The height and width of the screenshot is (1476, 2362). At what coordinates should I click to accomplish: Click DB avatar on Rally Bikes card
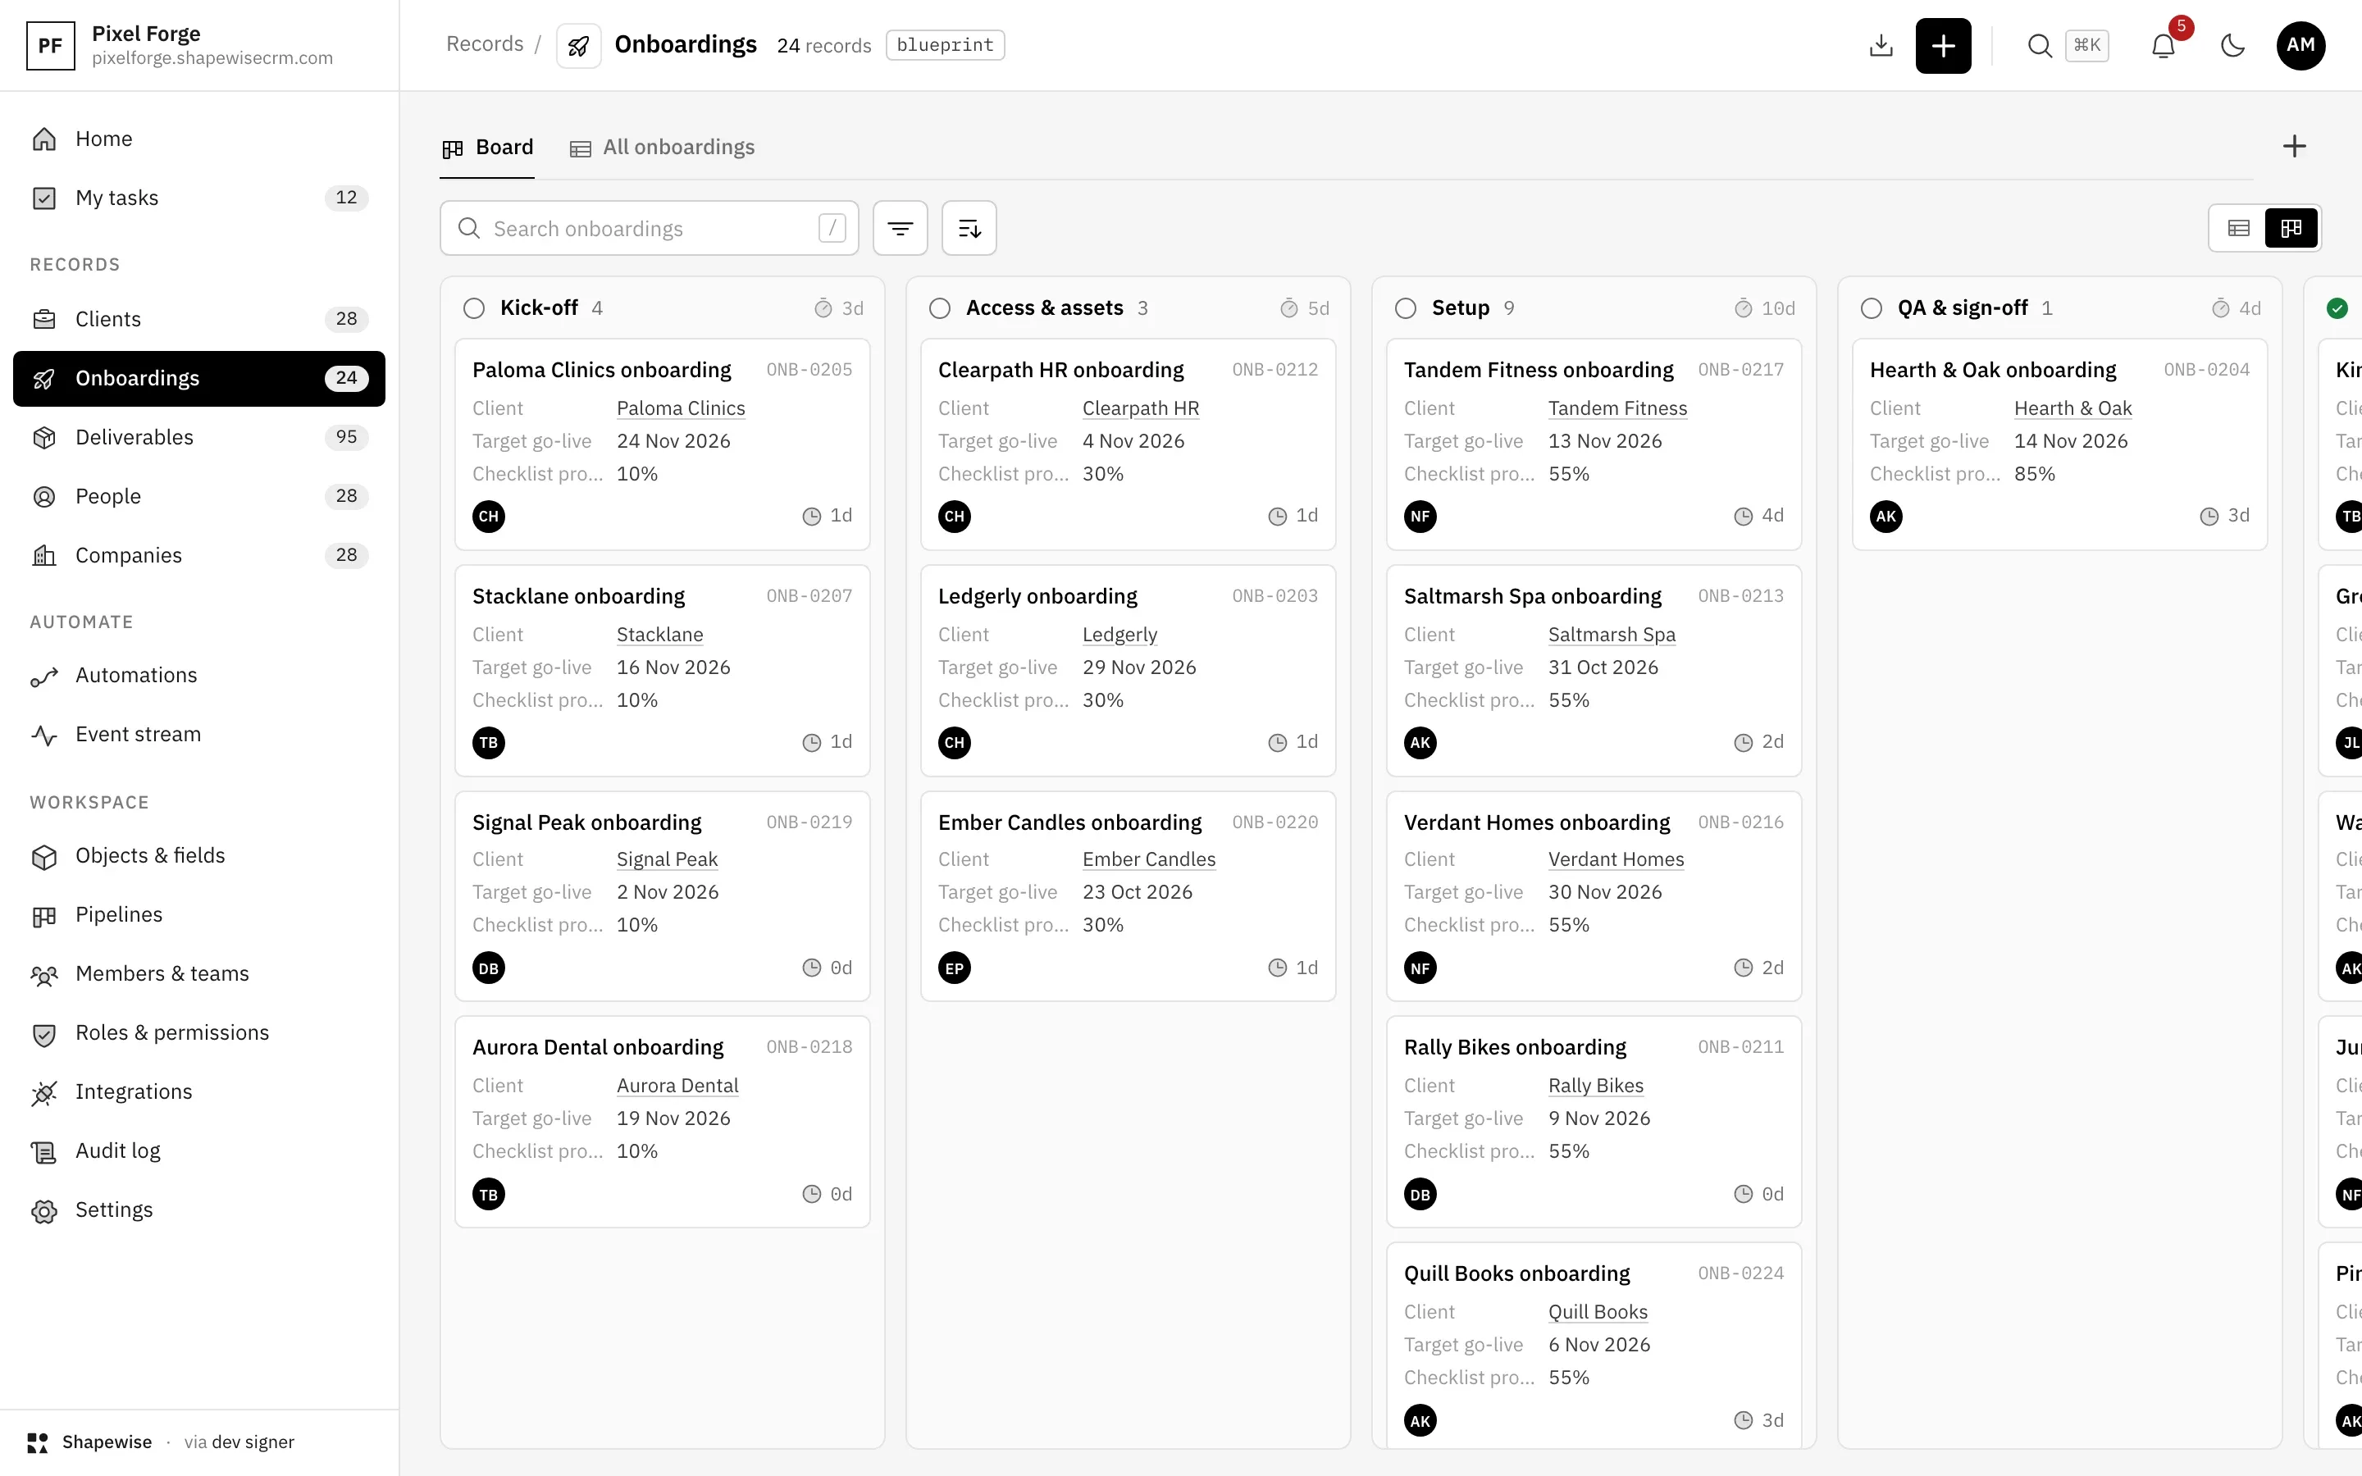[x=1420, y=1194]
